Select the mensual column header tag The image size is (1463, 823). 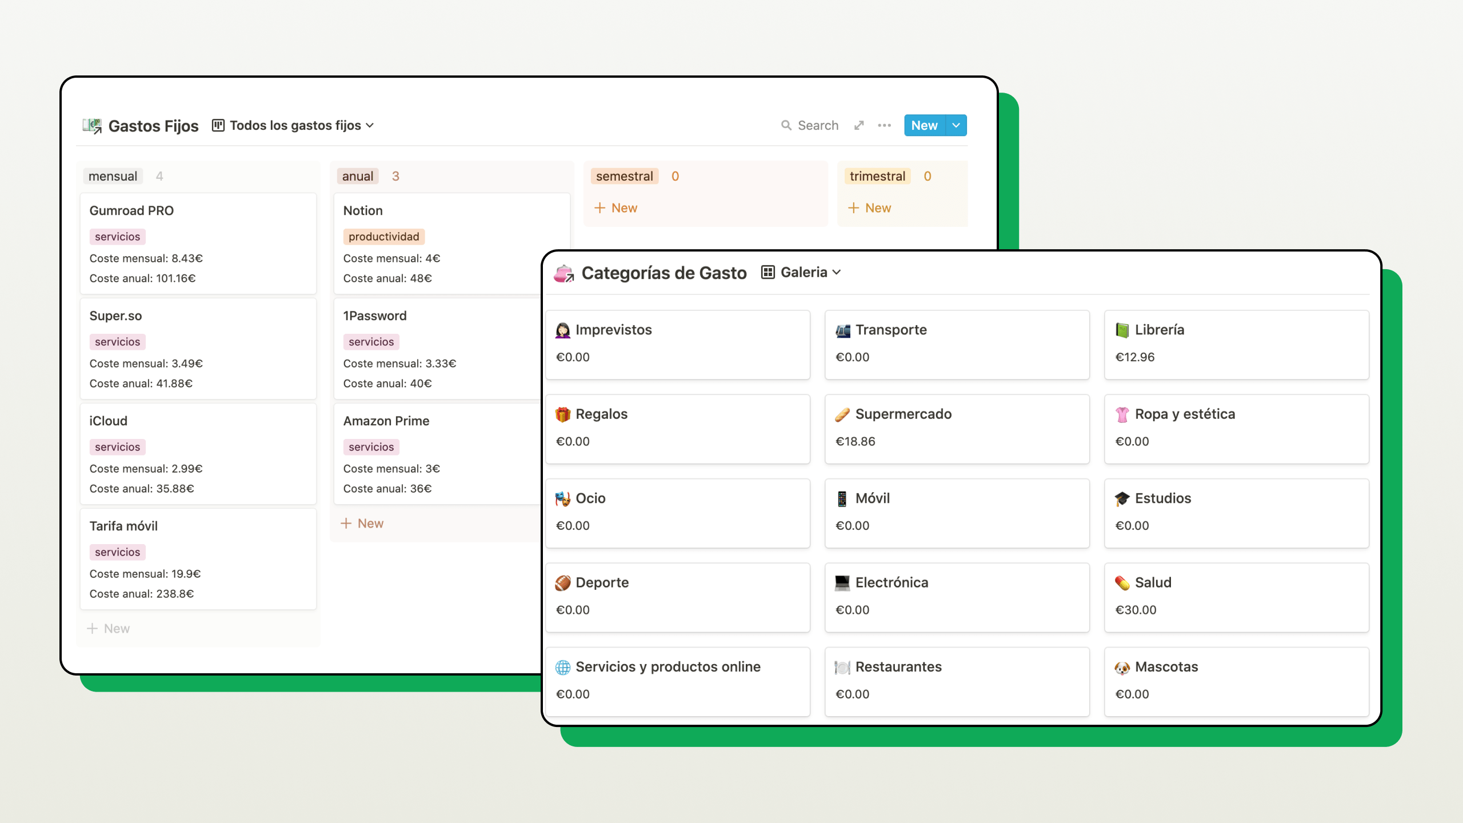(x=113, y=176)
